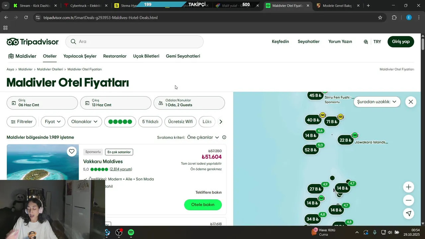
Task: Open a new browser tab
Action: point(368,6)
